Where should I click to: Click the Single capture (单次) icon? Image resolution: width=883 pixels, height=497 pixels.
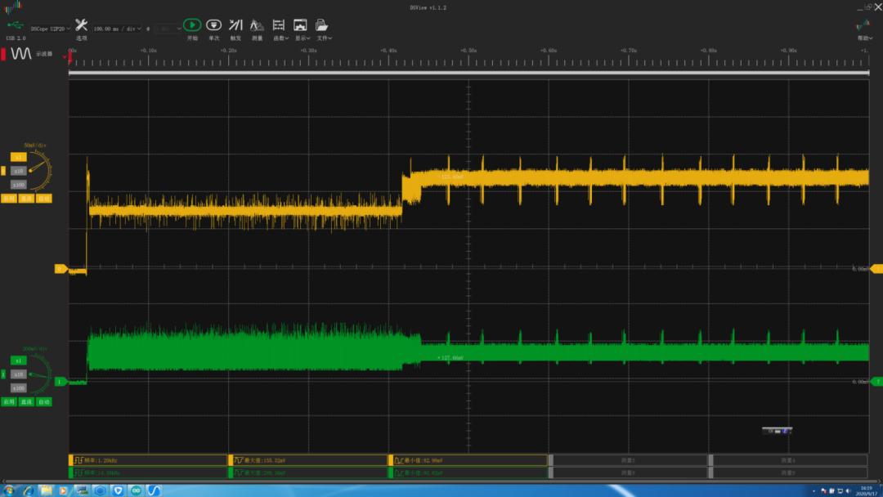tap(213, 25)
